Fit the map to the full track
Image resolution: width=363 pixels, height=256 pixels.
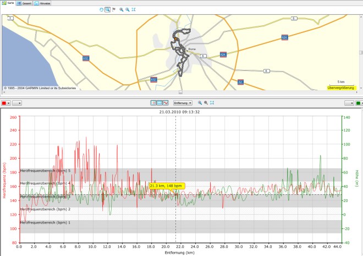pos(134,9)
